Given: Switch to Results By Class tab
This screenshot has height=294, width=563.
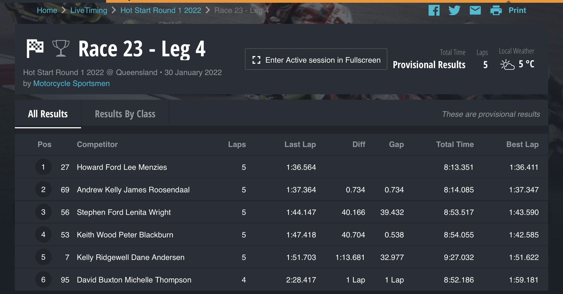Looking at the screenshot, I should (125, 114).
